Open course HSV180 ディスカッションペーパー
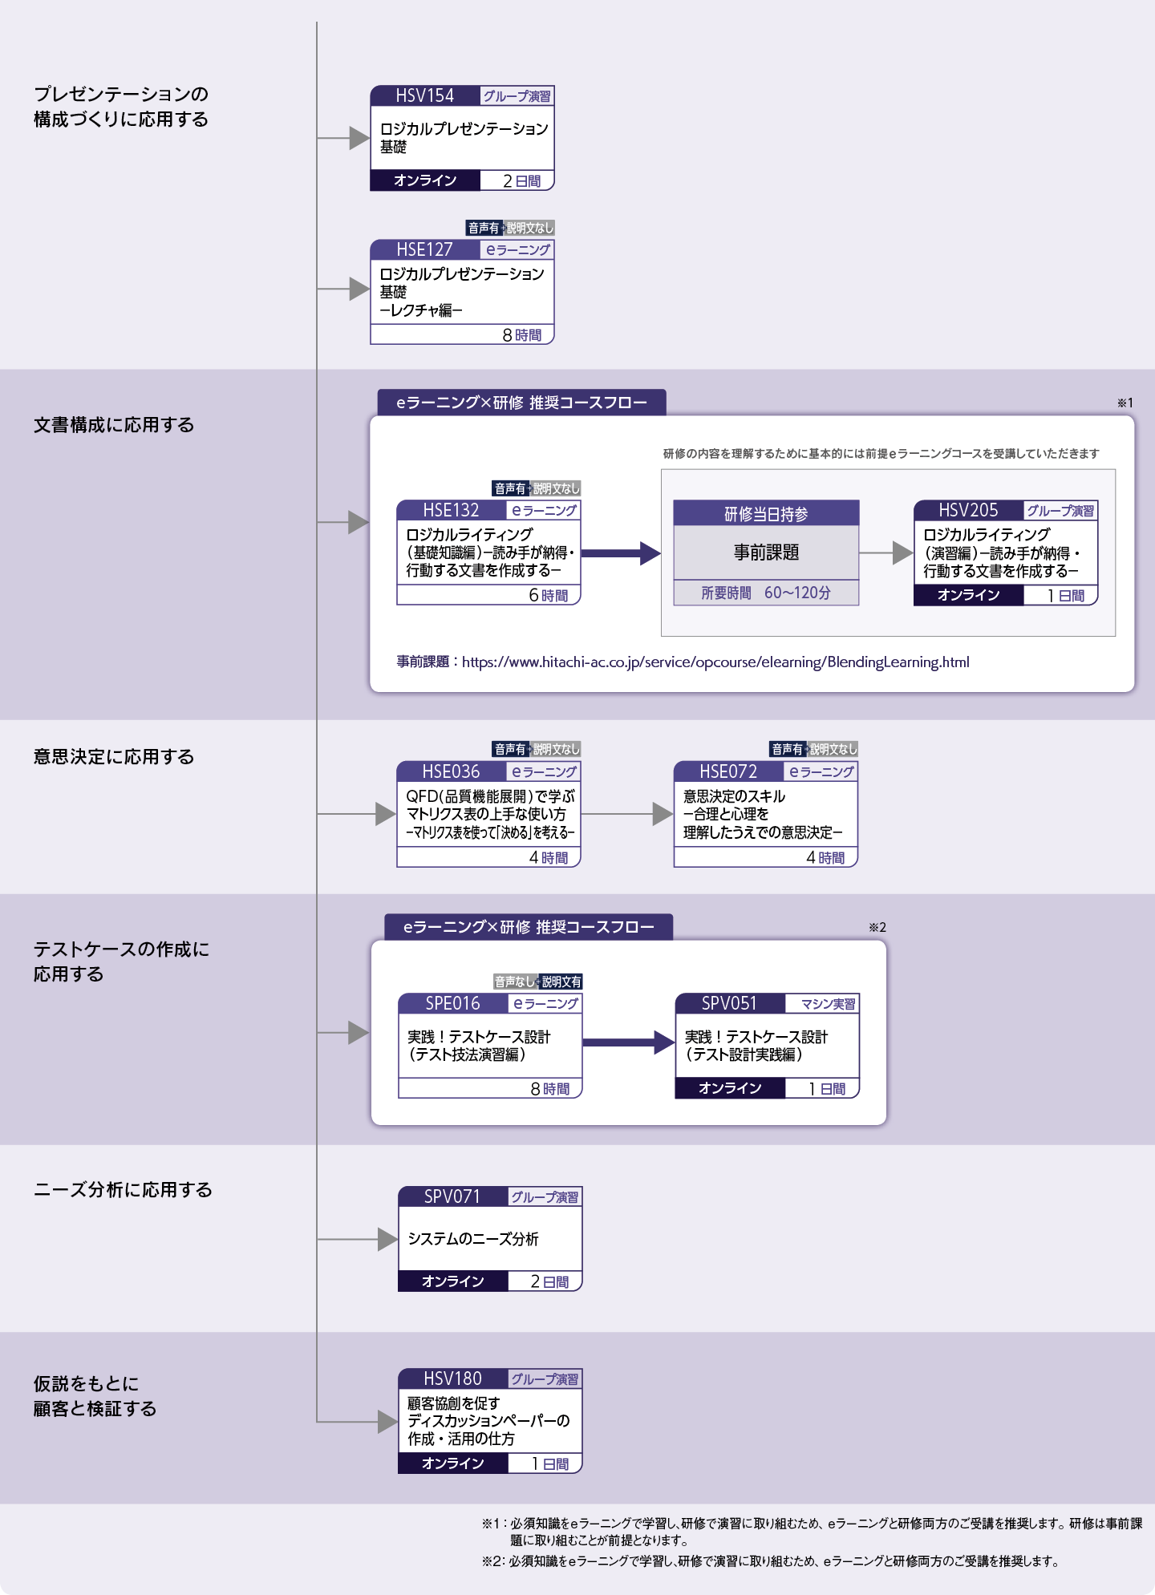 click(490, 1421)
